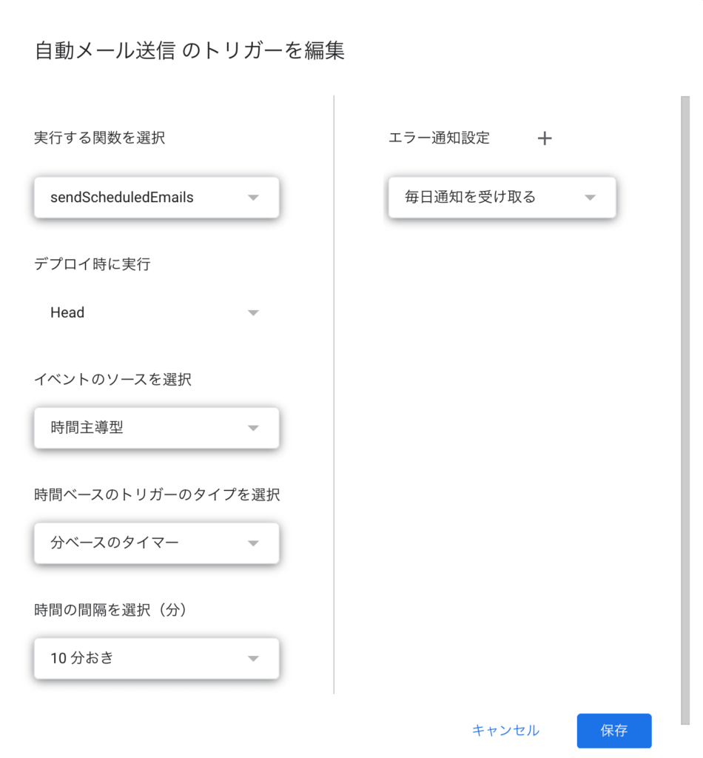Click the arrow beside 分ベースのタイマー

click(x=253, y=543)
